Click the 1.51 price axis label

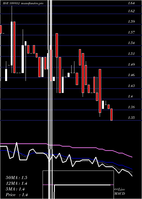[x=131, y=53]
